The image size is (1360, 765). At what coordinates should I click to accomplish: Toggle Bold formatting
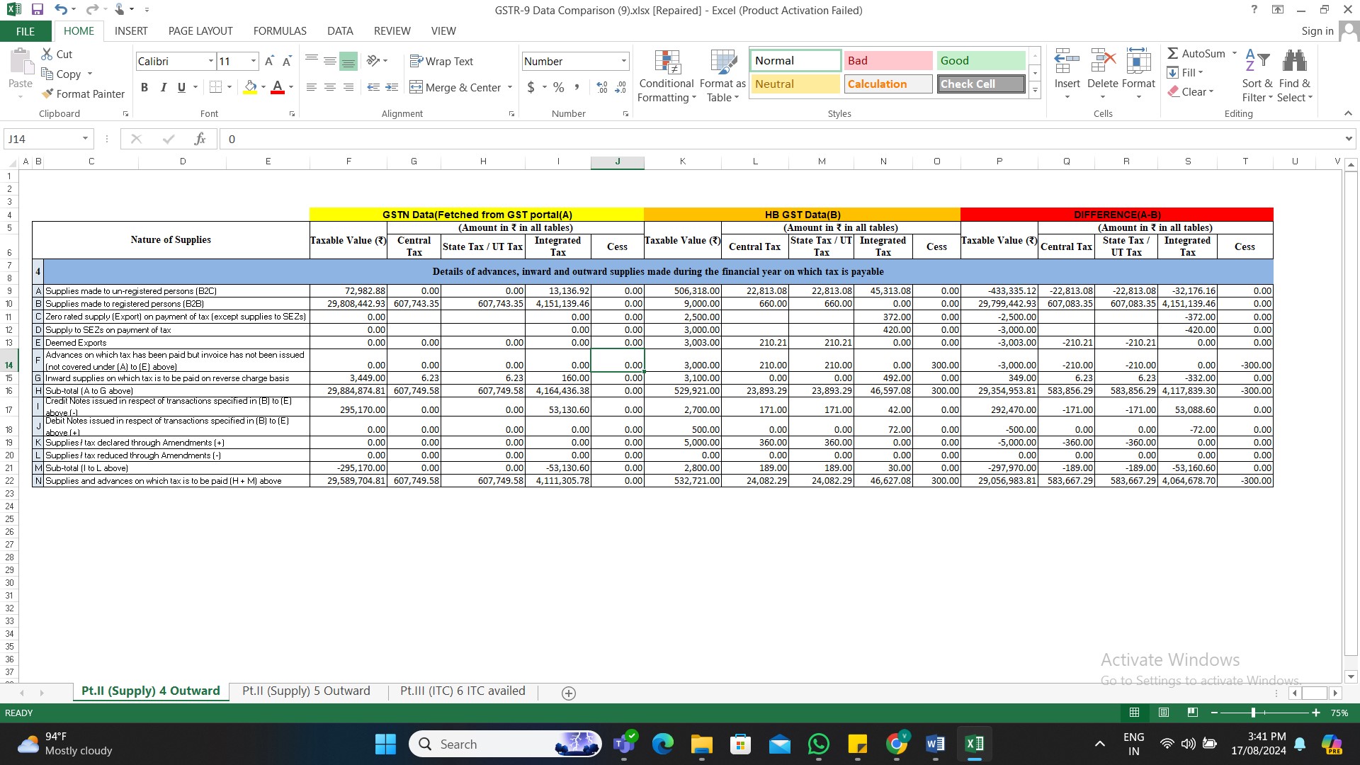144,87
